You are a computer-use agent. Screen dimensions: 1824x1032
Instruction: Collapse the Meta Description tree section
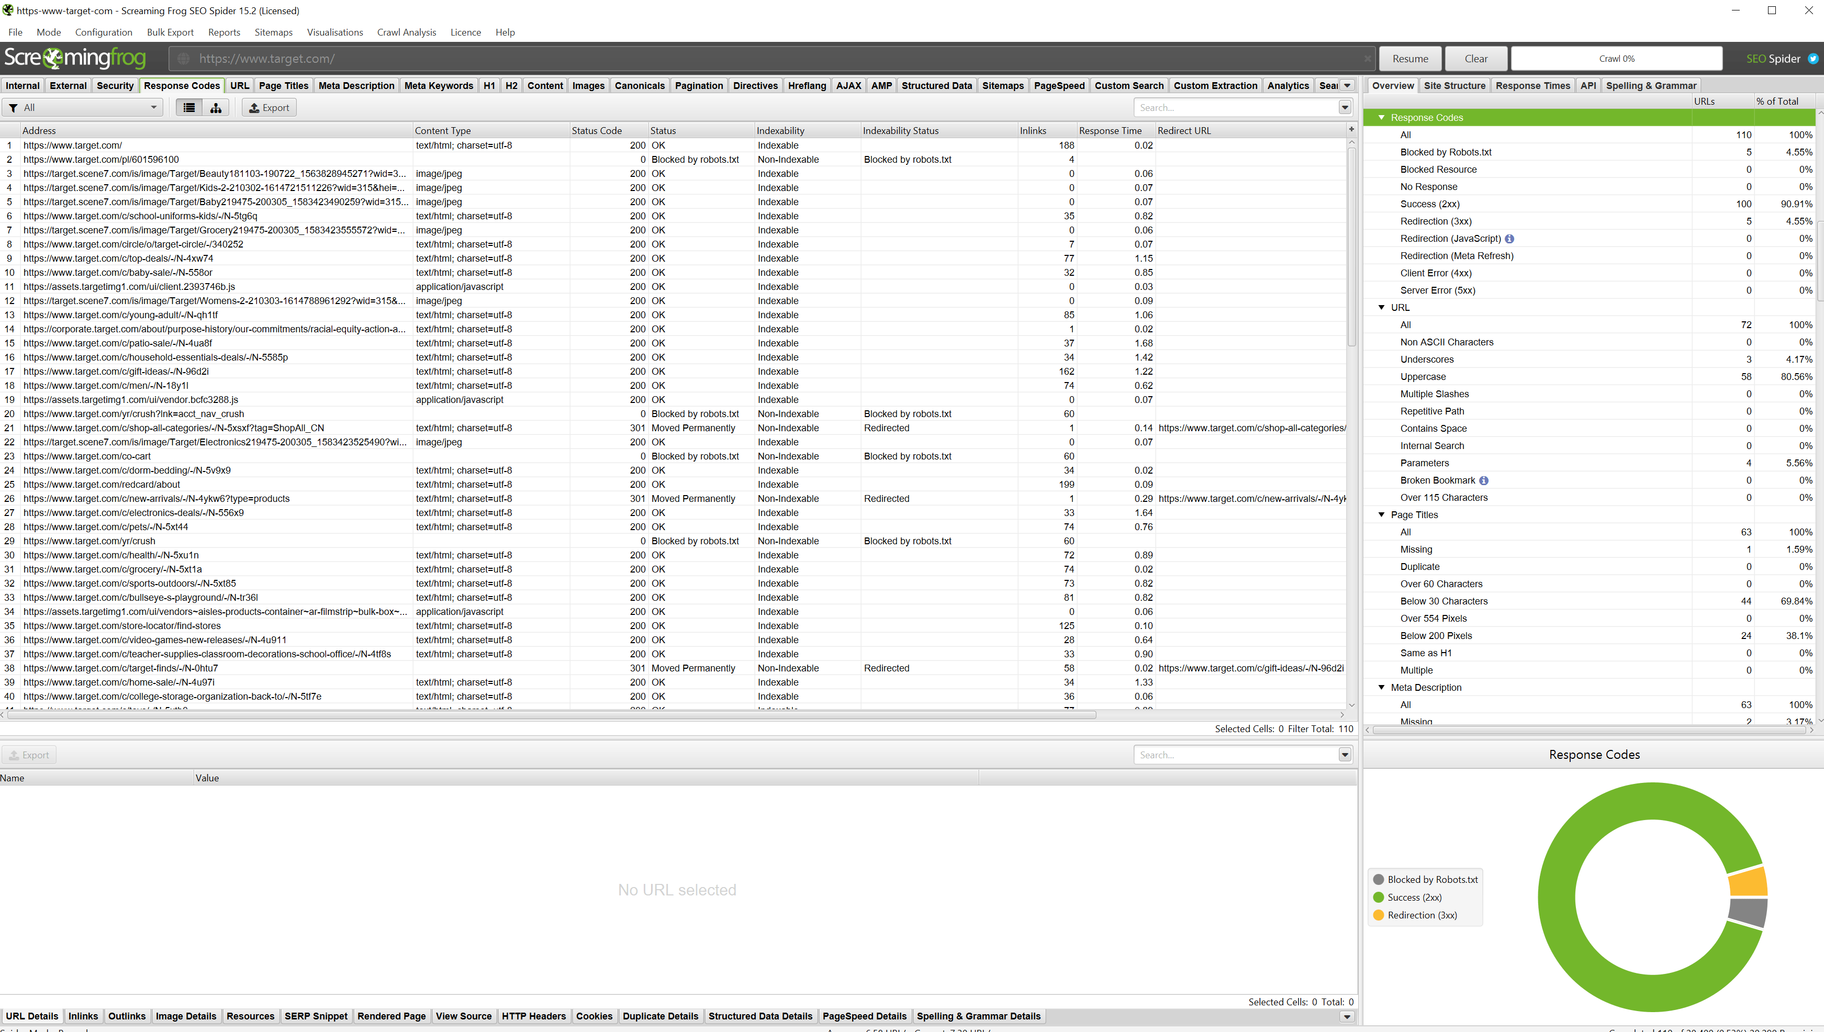point(1381,688)
